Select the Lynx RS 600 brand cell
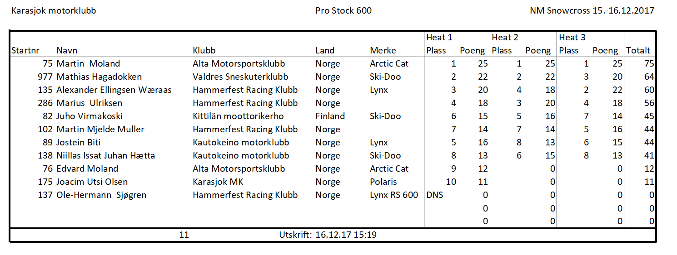 (x=394, y=195)
